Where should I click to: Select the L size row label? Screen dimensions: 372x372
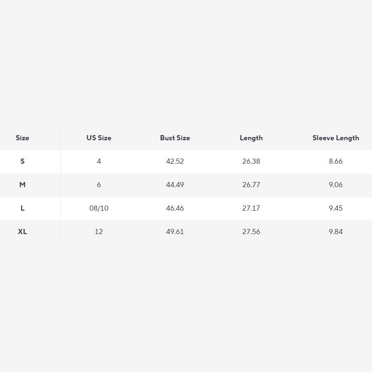click(23, 208)
